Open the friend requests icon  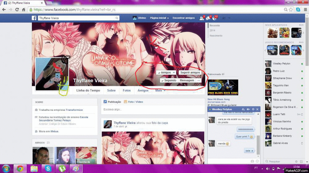(202, 18)
